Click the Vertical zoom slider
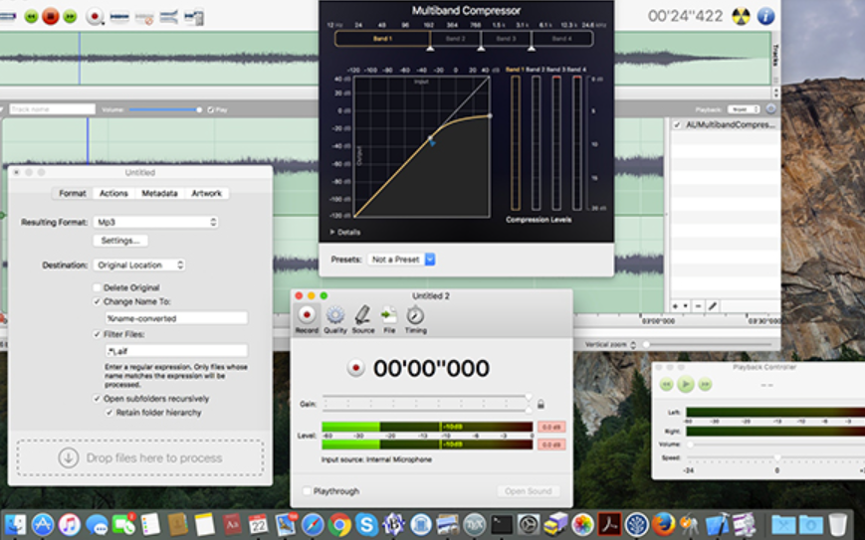The height and width of the screenshot is (540, 865). click(707, 345)
